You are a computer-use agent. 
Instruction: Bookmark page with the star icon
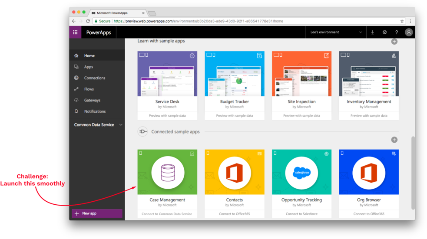[402, 21]
